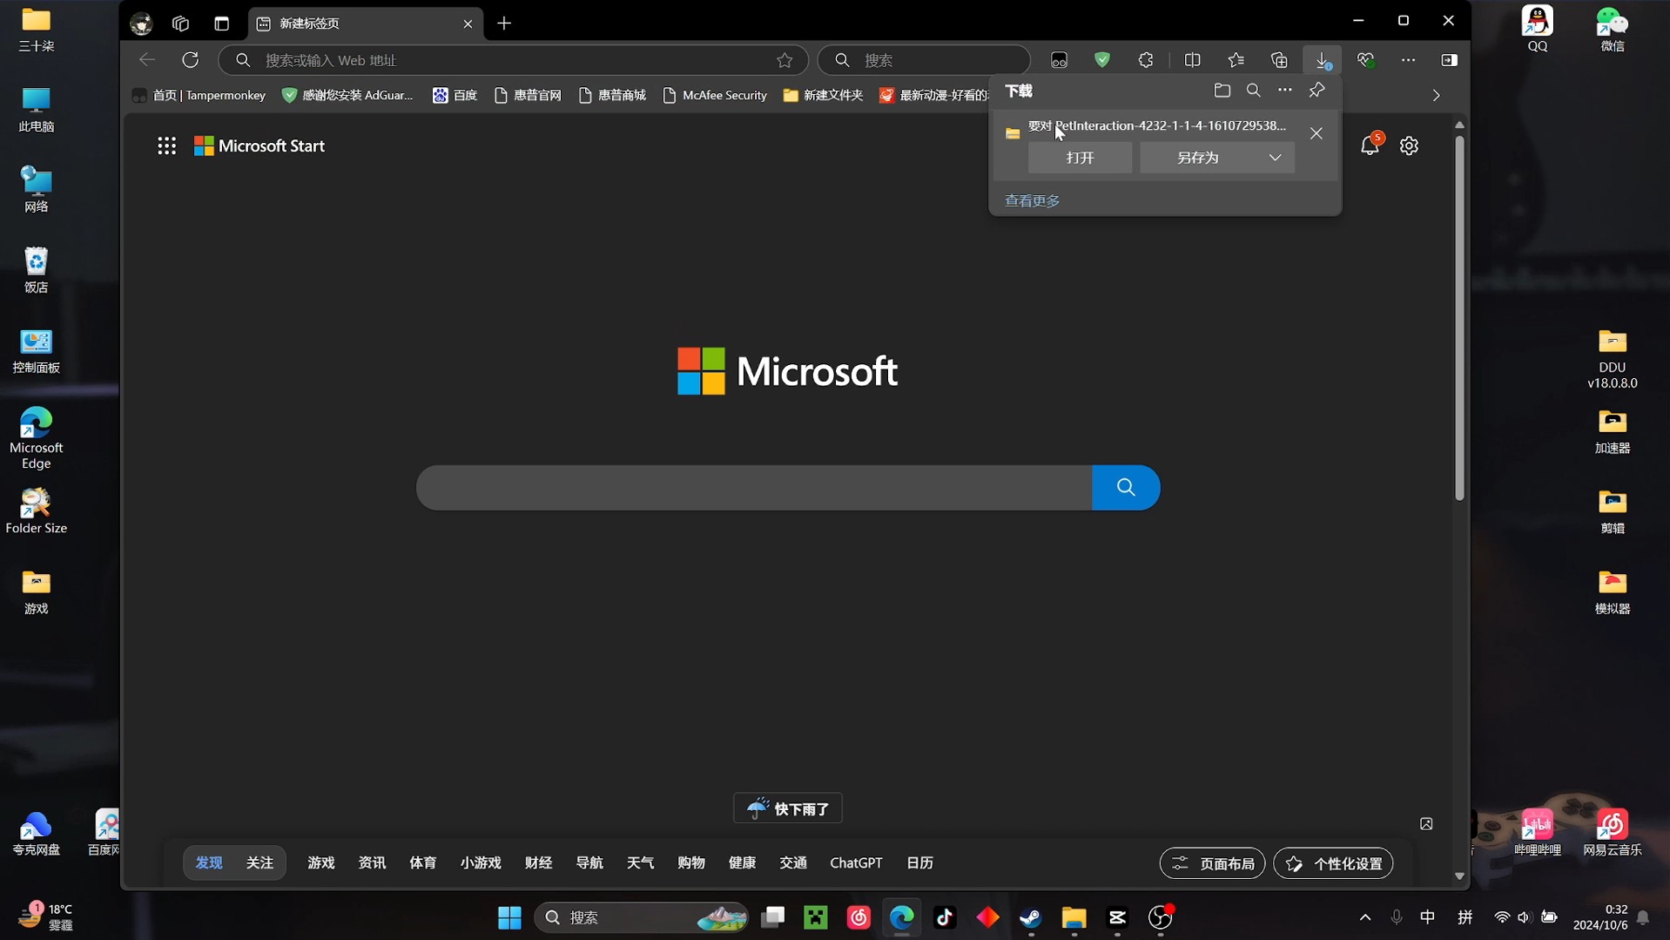Focus the address bar 搜索或输入 Web 地址
Viewport: 1670px width, 940px height.
(x=514, y=60)
